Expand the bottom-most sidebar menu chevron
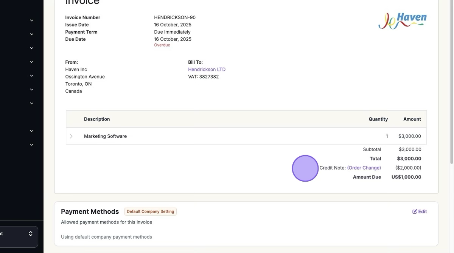 [x=32, y=145]
